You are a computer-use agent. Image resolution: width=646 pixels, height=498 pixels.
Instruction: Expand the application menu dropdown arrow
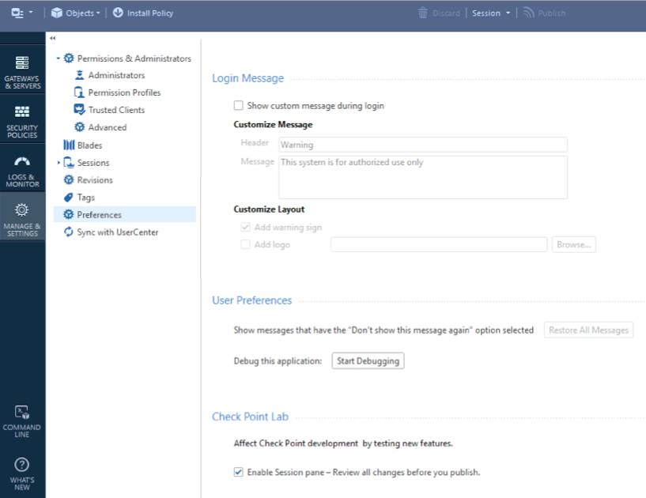tap(31, 12)
